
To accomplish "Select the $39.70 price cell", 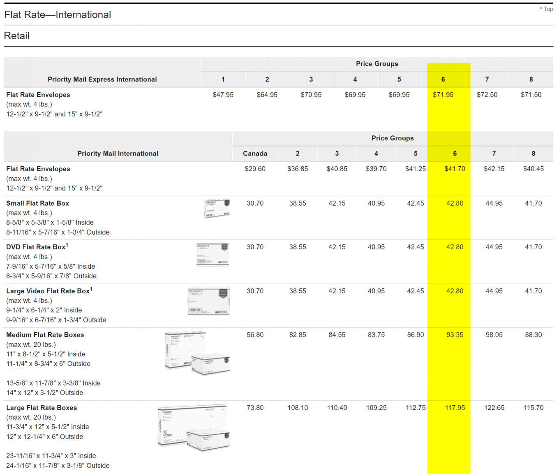I will click(x=376, y=169).
